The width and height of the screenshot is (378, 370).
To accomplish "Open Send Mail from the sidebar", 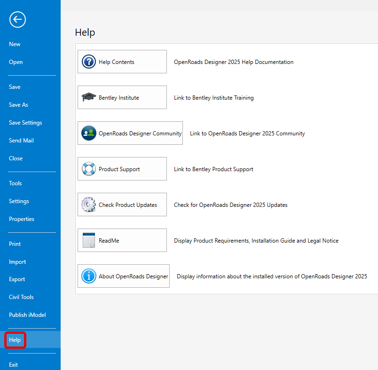I will click(21, 141).
